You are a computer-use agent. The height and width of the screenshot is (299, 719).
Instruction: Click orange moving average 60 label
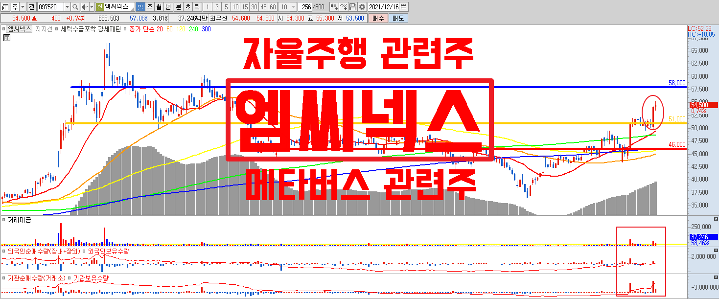pos(169,29)
